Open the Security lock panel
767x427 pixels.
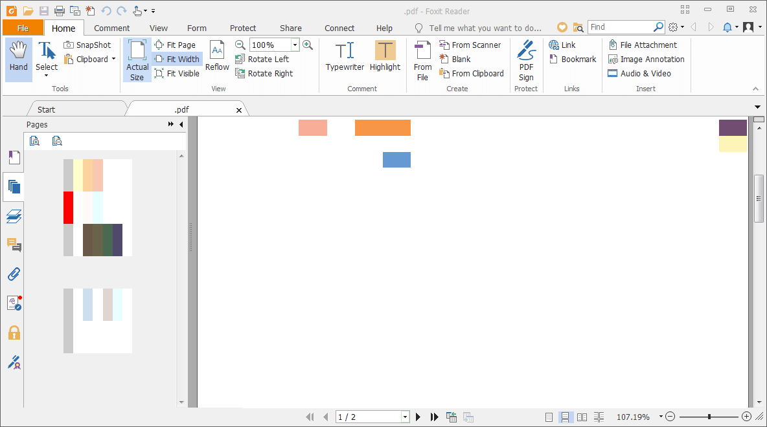click(14, 333)
